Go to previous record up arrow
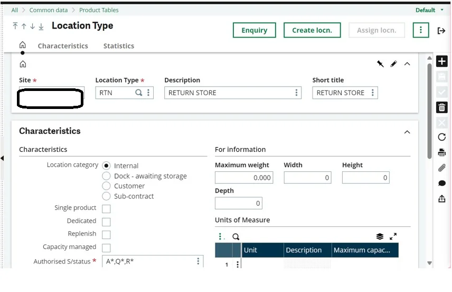The image size is (452, 292). [x=24, y=26]
